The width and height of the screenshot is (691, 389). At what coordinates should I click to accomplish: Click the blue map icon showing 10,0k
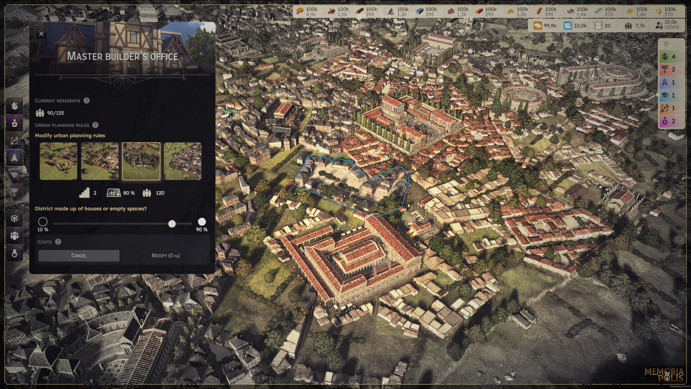568,26
